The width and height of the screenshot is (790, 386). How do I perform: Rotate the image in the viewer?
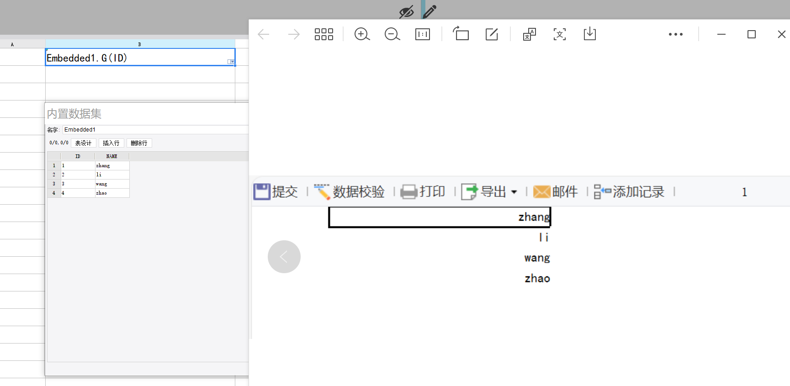(x=461, y=33)
